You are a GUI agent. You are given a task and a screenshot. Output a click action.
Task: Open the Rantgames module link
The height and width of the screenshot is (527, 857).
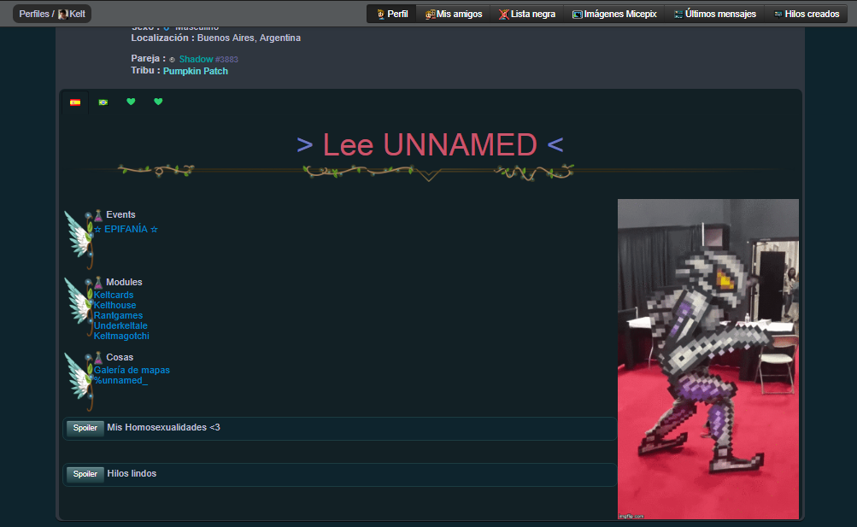(x=118, y=316)
